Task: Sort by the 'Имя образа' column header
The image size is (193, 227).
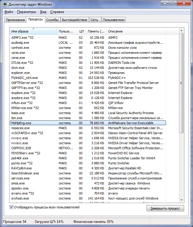Action: tap(33, 31)
